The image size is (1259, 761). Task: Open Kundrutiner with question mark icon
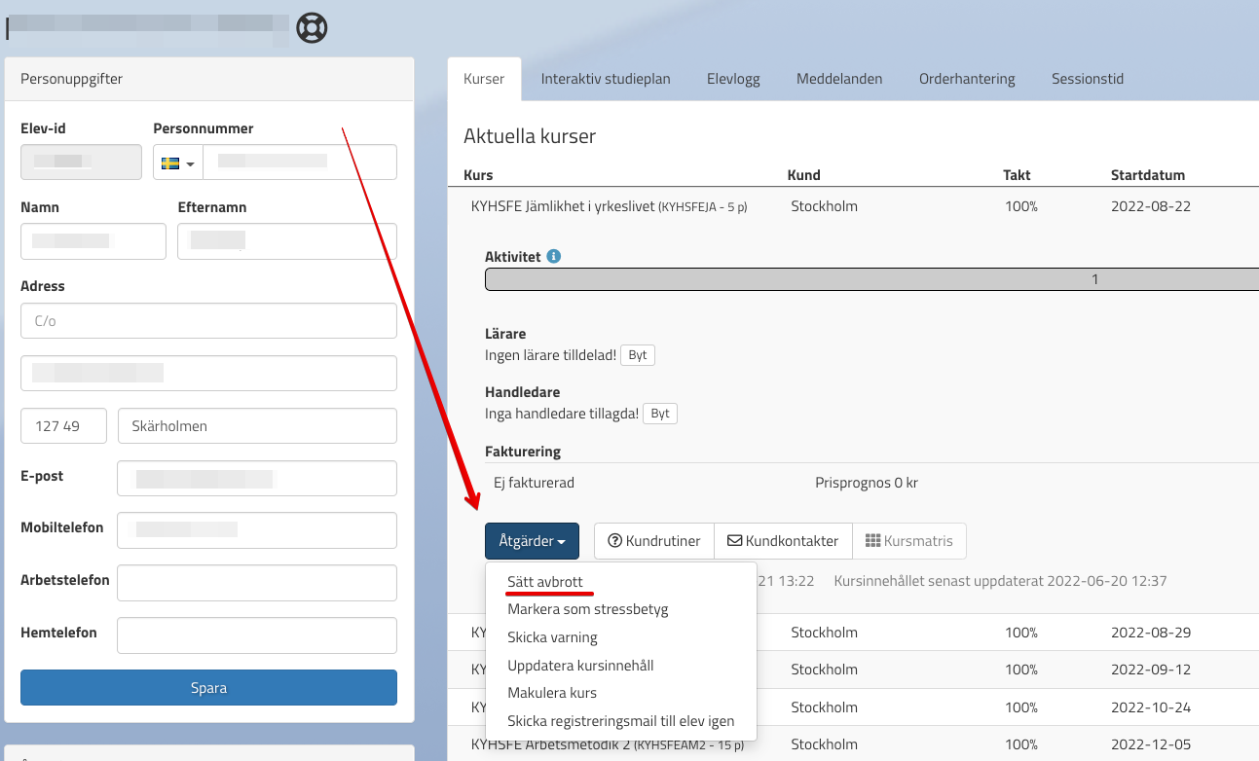click(x=653, y=541)
